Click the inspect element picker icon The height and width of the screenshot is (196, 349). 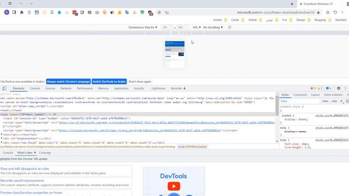coord(4,88)
